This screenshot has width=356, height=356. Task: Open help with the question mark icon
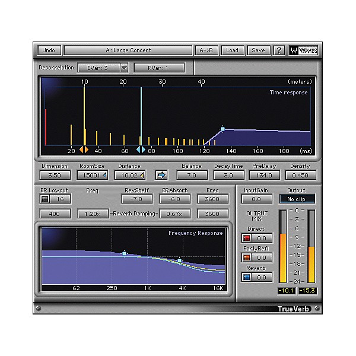tap(279, 50)
